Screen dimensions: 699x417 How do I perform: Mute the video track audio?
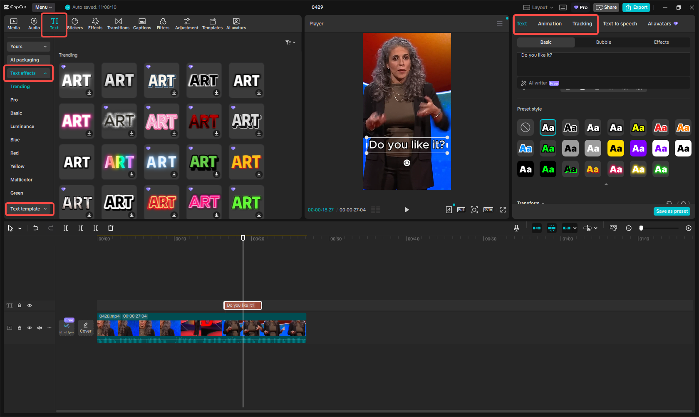40,328
